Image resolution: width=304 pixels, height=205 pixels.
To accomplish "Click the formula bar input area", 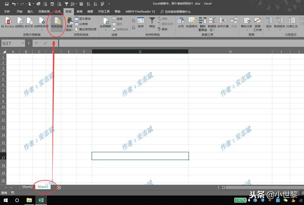I will 181,43.
